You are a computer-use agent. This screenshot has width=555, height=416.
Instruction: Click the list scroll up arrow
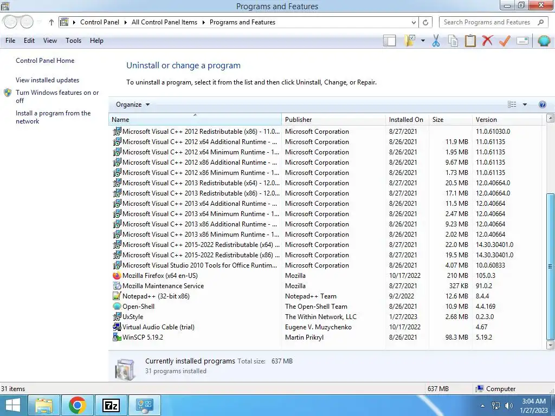(x=551, y=118)
